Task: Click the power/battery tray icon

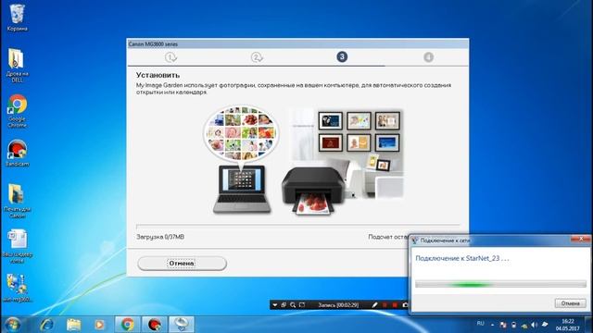Action: (x=513, y=325)
